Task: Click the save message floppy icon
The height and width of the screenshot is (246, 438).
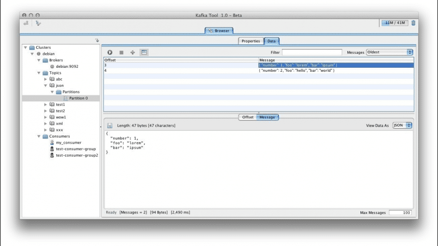Action: point(110,126)
